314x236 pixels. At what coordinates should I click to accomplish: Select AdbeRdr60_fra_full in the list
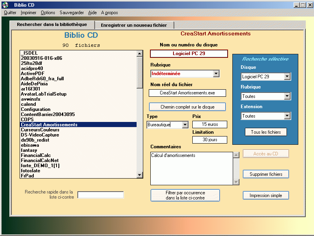pyautogui.click(x=78, y=79)
